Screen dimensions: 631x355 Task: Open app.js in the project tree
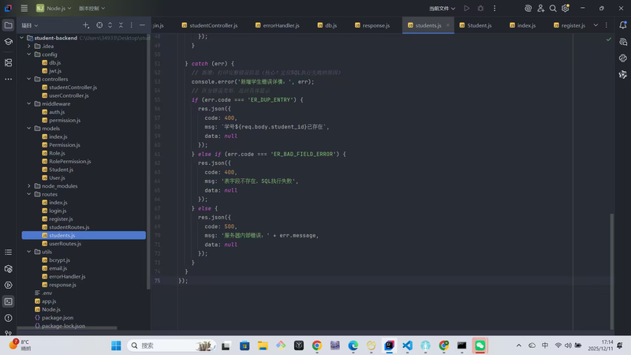coord(48,301)
